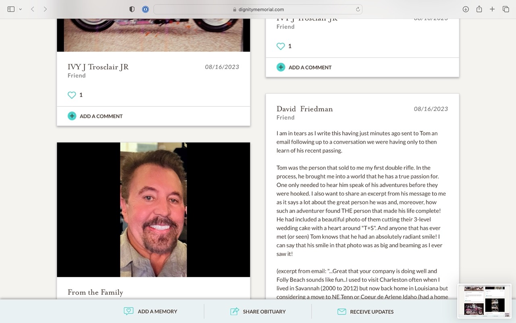Toggle the Safari sidebar button

point(11,9)
